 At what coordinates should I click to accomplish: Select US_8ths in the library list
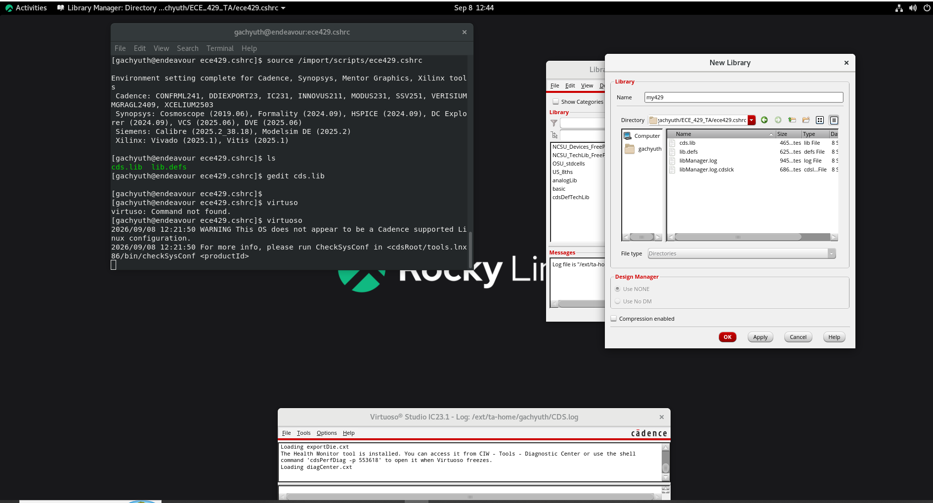click(562, 172)
